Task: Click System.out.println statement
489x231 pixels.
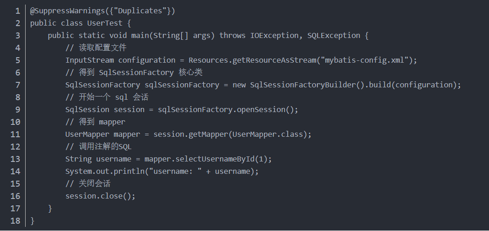Action: point(162,172)
